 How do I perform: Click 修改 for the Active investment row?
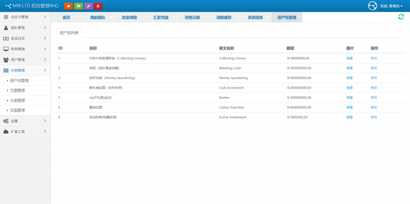tap(374, 117)
